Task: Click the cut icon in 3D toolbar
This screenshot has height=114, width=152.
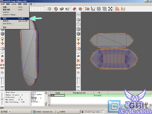Action: pos(3,72)
